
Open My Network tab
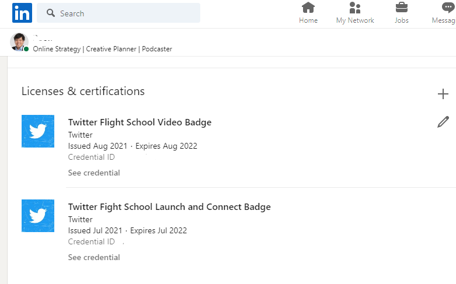pyautogui.click(x=355, y=13)
